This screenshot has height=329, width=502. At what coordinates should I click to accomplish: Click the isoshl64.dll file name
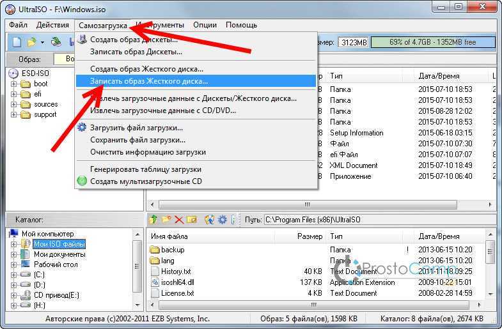coord(178,282)
